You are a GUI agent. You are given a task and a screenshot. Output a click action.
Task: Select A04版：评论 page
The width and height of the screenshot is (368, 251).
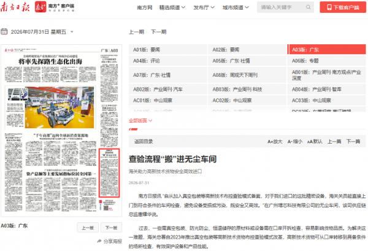point(168,61)
